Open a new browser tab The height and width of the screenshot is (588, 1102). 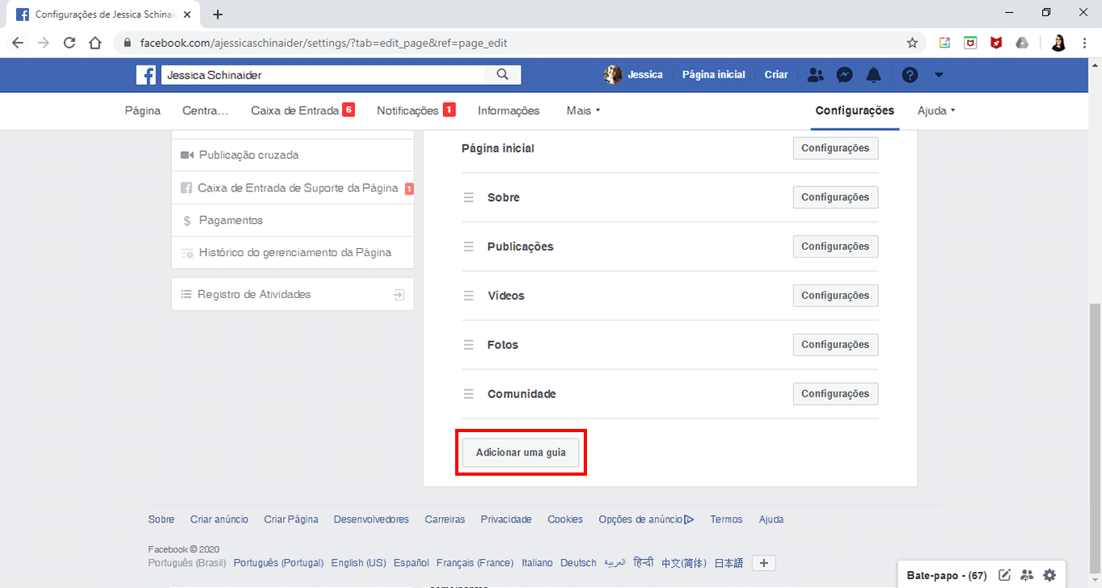coord(217,14)
